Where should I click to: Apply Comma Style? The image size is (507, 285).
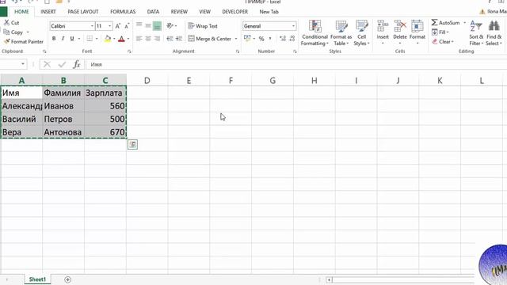(x=270, y=39)
